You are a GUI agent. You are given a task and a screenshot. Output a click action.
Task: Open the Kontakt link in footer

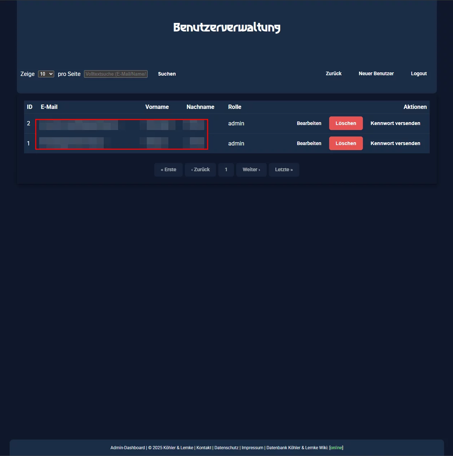pos(204,448)
